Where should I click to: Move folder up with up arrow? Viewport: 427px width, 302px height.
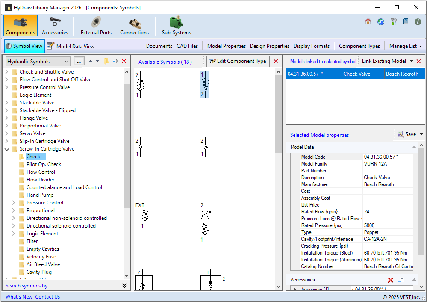(91, 61)
